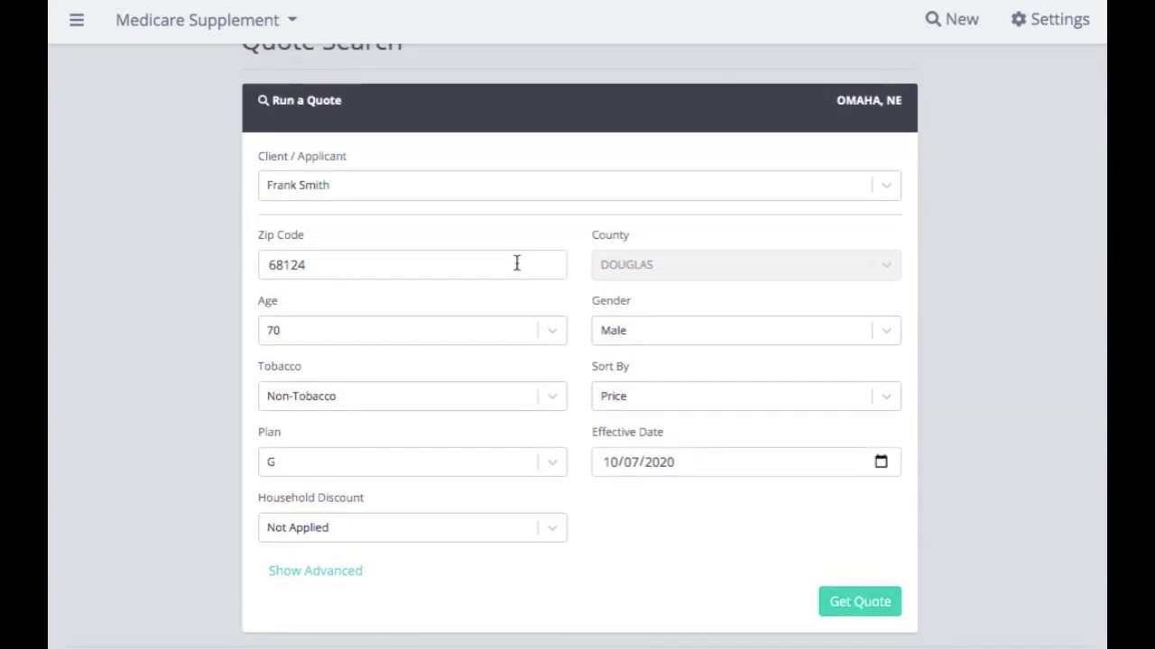Click into the Zip Code field
The height and width of the screenshot is (649, 1155).
pyautogui.click(x=412, y=264)
